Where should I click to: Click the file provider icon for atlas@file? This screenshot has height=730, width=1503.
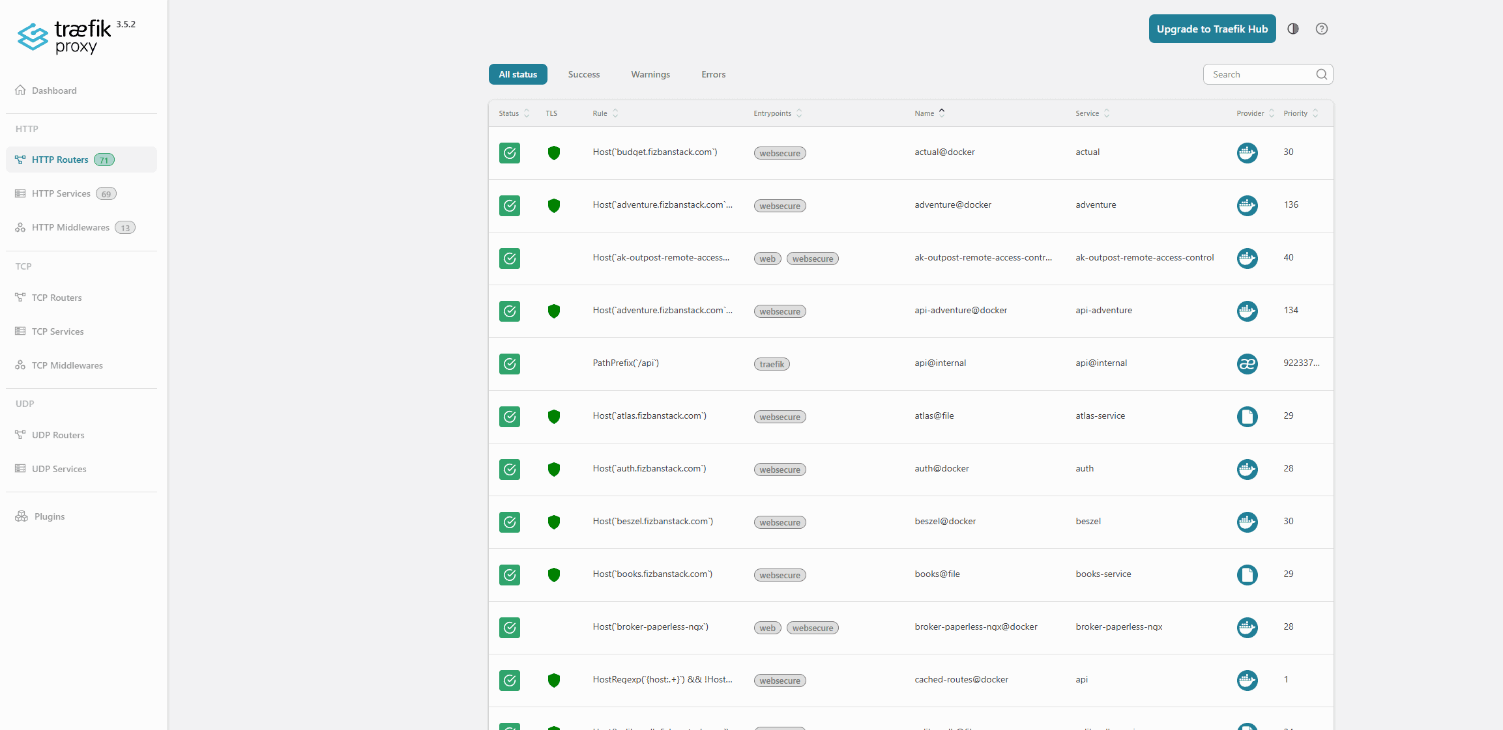tap(1248, 417)
